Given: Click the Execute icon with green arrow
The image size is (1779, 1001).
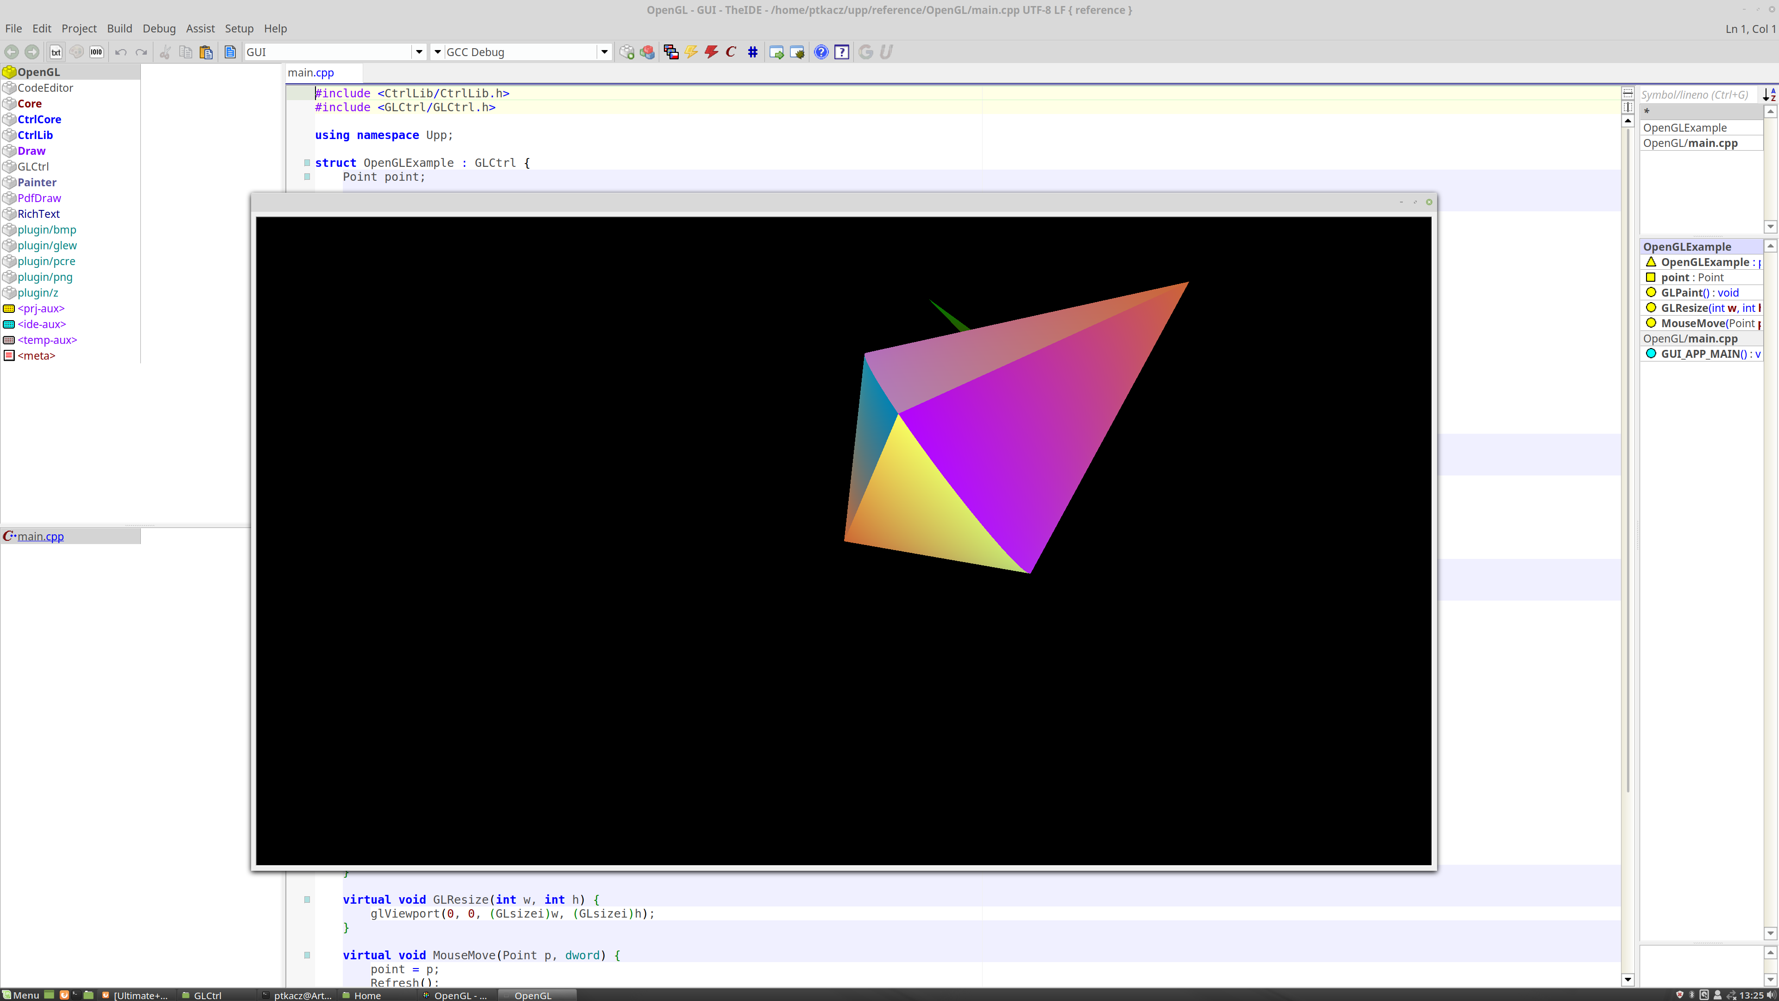Looking at the screenshot, I should [x=776, y=52].
